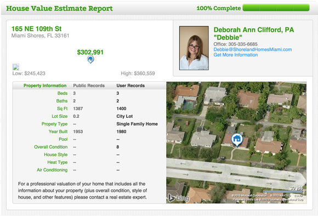The width and height of the screenshot is (318, 216).
Task: Click the House Value Estimate Report title
Action: [x=59, y=8]
